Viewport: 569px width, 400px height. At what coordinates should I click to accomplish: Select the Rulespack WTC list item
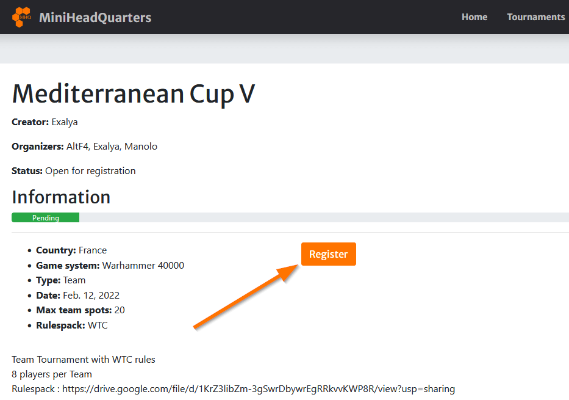tap(71, 325)
